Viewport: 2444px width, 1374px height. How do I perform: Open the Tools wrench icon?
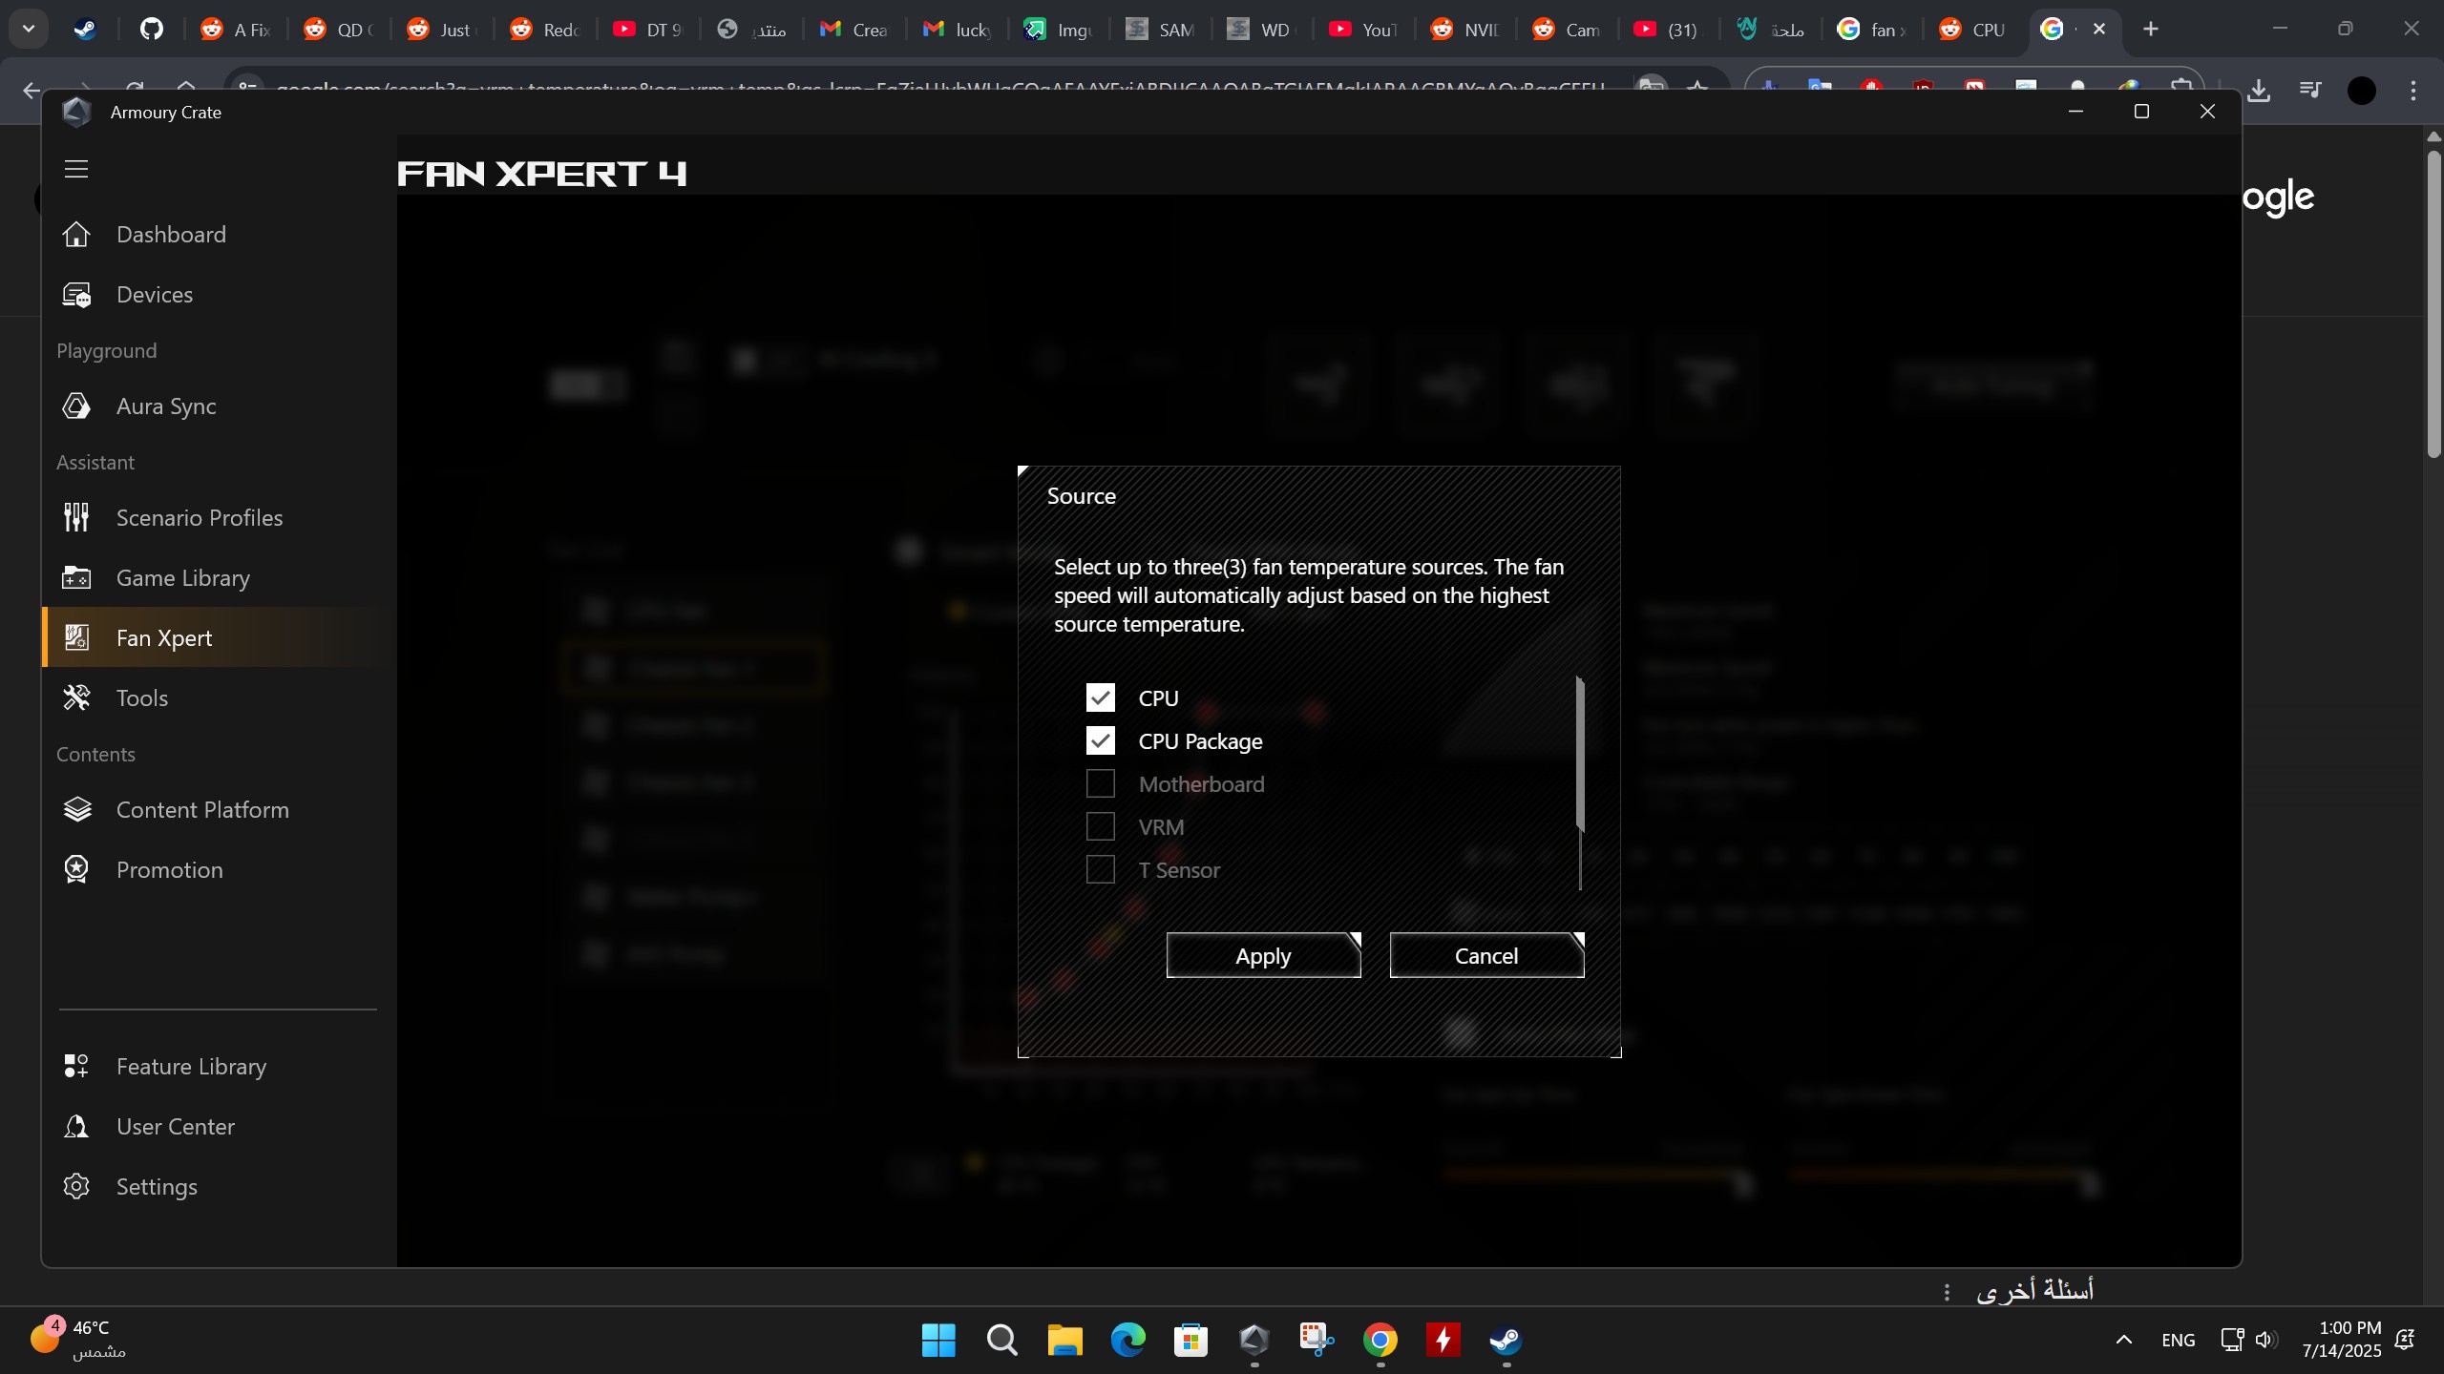[x=76, y=698]
